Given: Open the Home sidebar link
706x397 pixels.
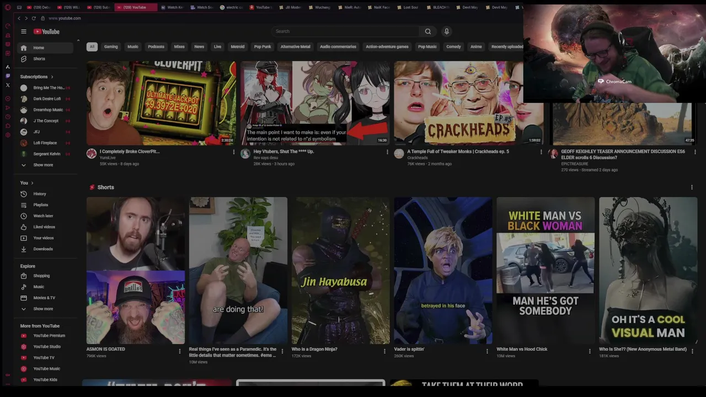Looking at the screenshot, I should [45, 48].
